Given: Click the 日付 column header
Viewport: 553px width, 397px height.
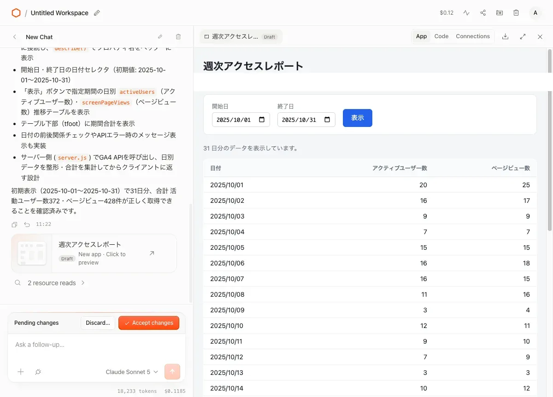Looking at the screenshot, I should (216, 168).
